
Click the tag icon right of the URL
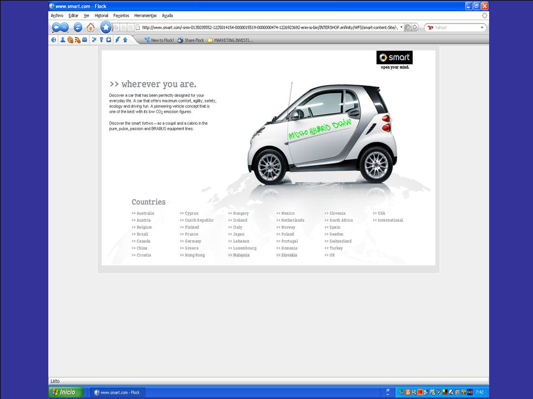tap(408, 27)
